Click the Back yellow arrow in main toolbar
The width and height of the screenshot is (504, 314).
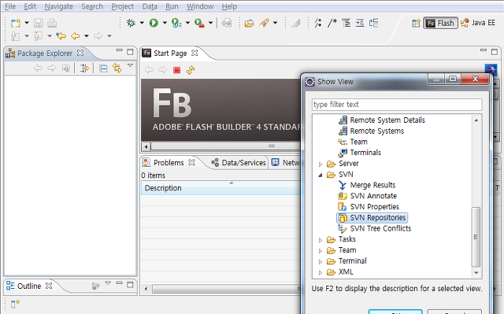pyautogui.click(x=76, y=36)
